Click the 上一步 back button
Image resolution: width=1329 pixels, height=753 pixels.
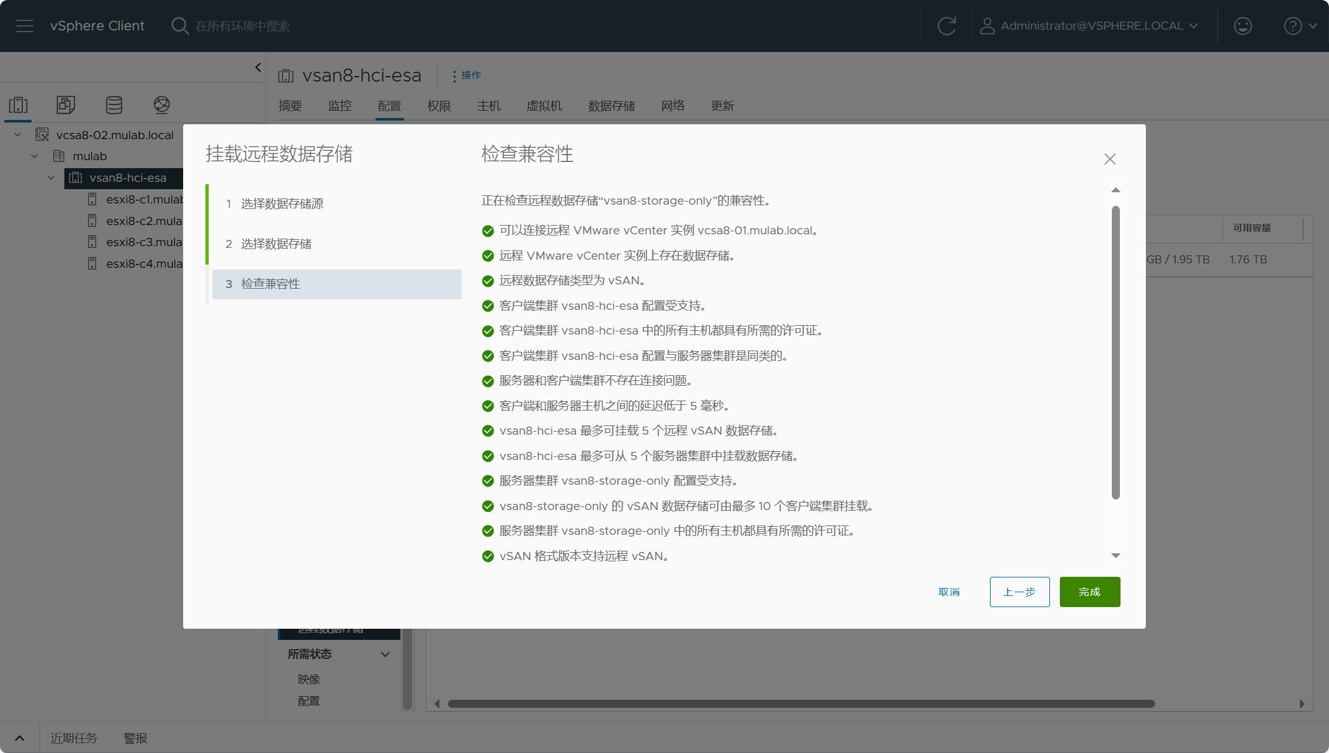(1020, 592)
